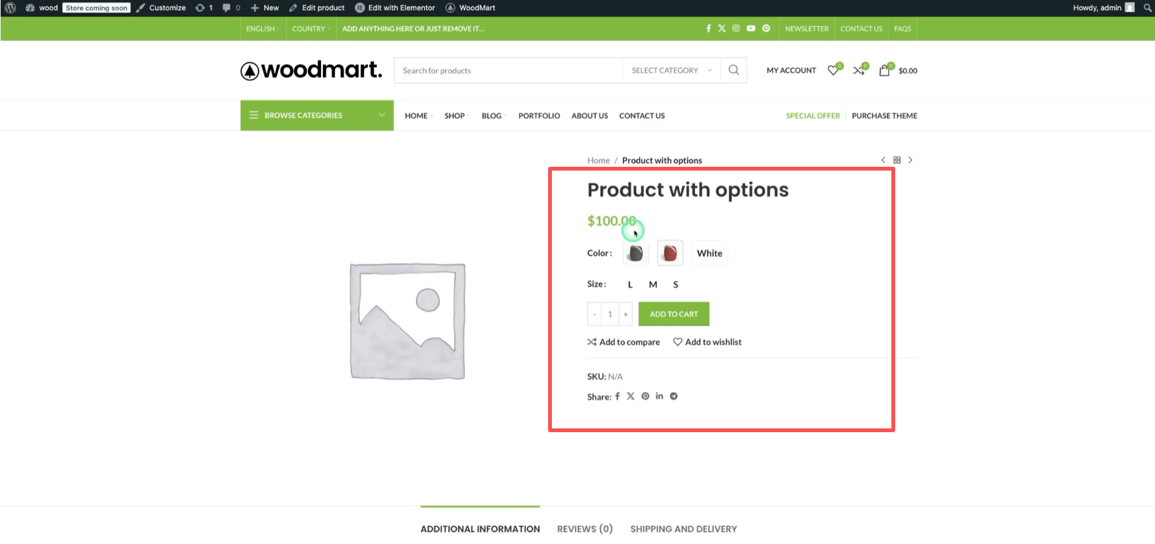
Task: Open the Home menu item
Action: point(417,116)
